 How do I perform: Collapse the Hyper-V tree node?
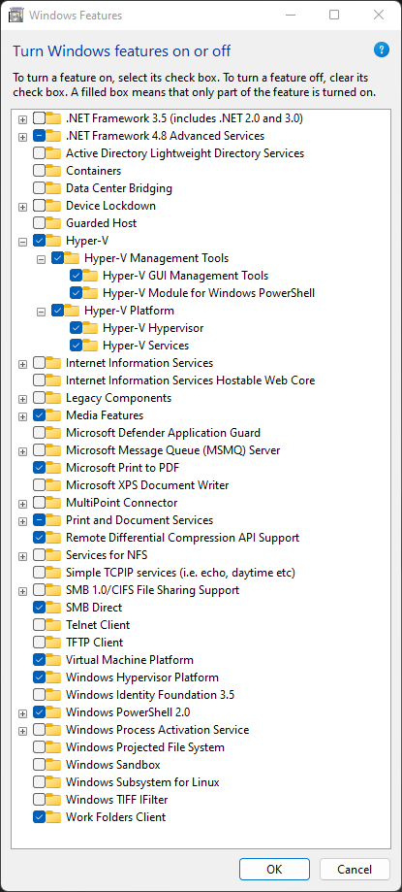pos(22,242)
